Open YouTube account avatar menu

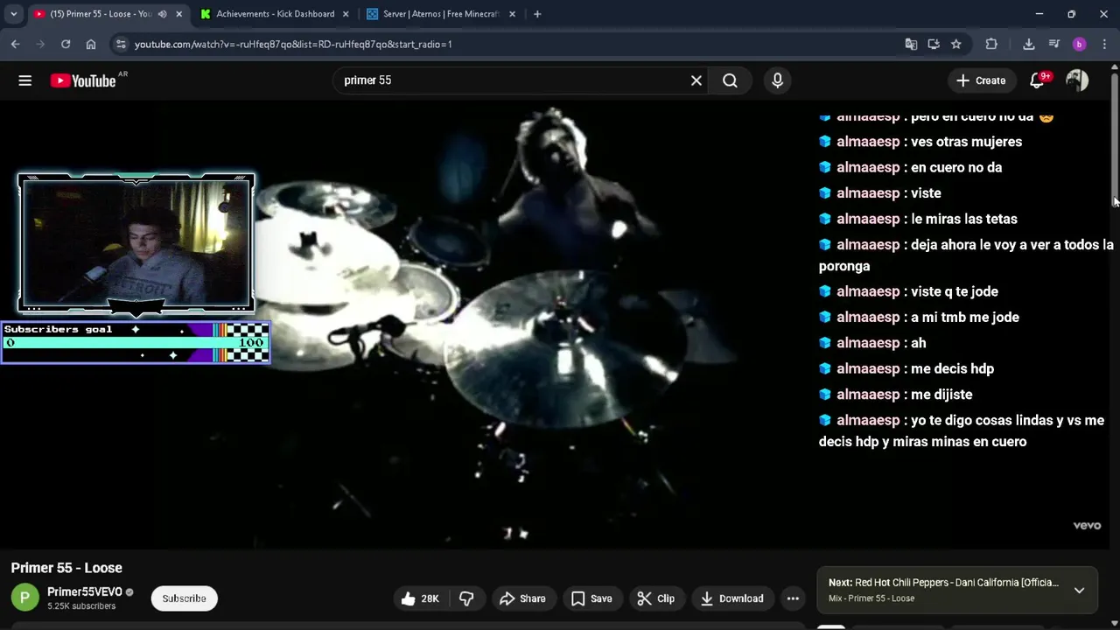click(1077, 80)
